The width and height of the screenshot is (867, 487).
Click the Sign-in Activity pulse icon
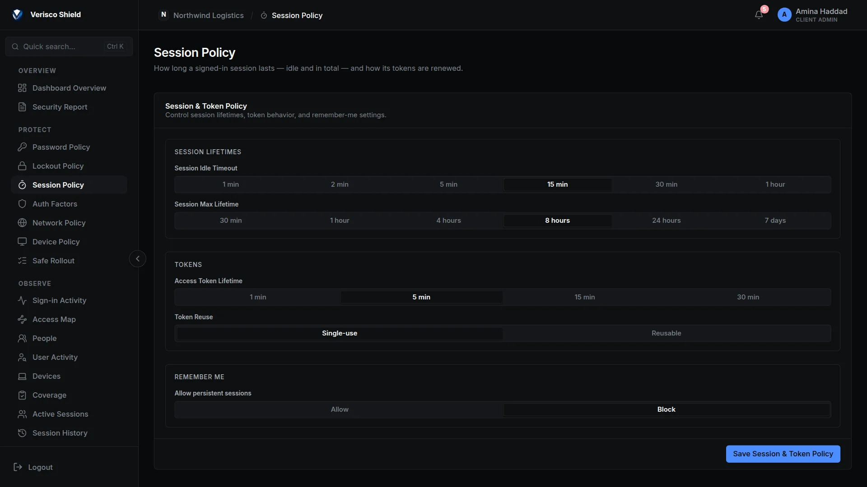22,300
